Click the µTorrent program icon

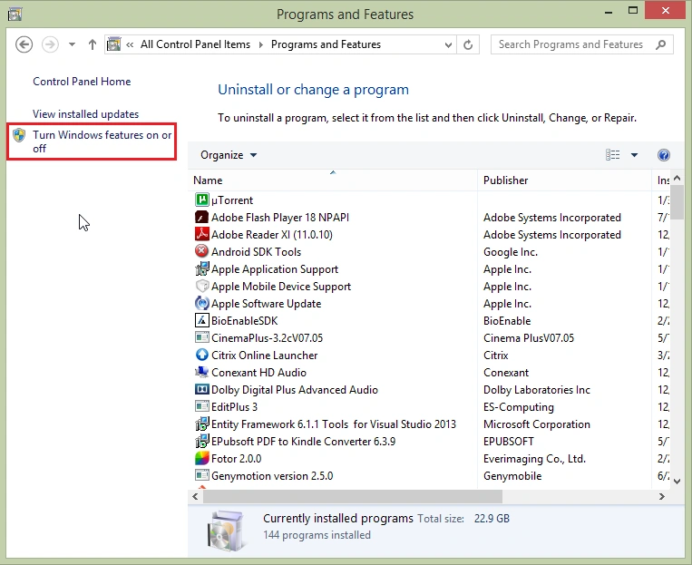[x=201, y=200]
